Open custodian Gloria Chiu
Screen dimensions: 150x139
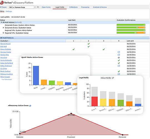click(5, 55)
